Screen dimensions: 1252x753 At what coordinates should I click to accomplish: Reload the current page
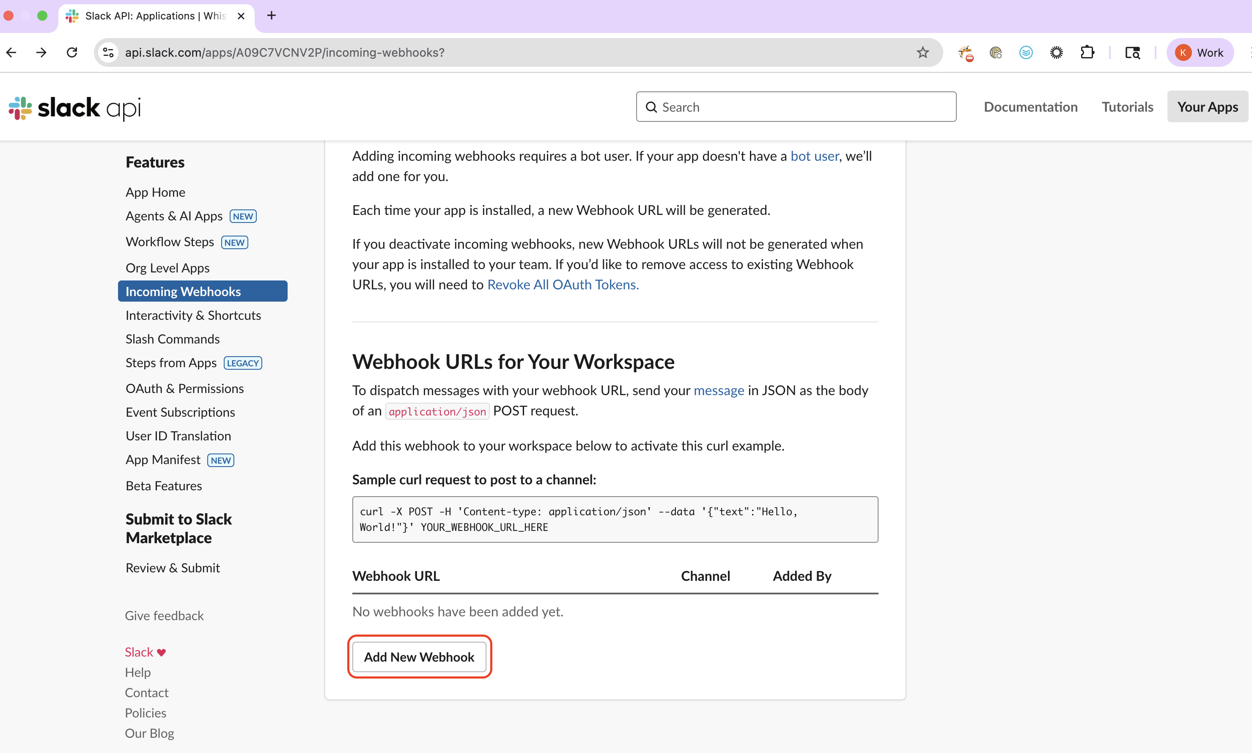pyautogui.click(x=72, y=52)
